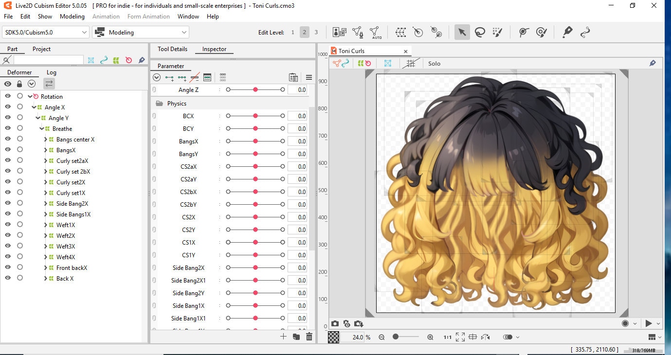Toggle visibility of the Angle X deformer

point(8,107)
